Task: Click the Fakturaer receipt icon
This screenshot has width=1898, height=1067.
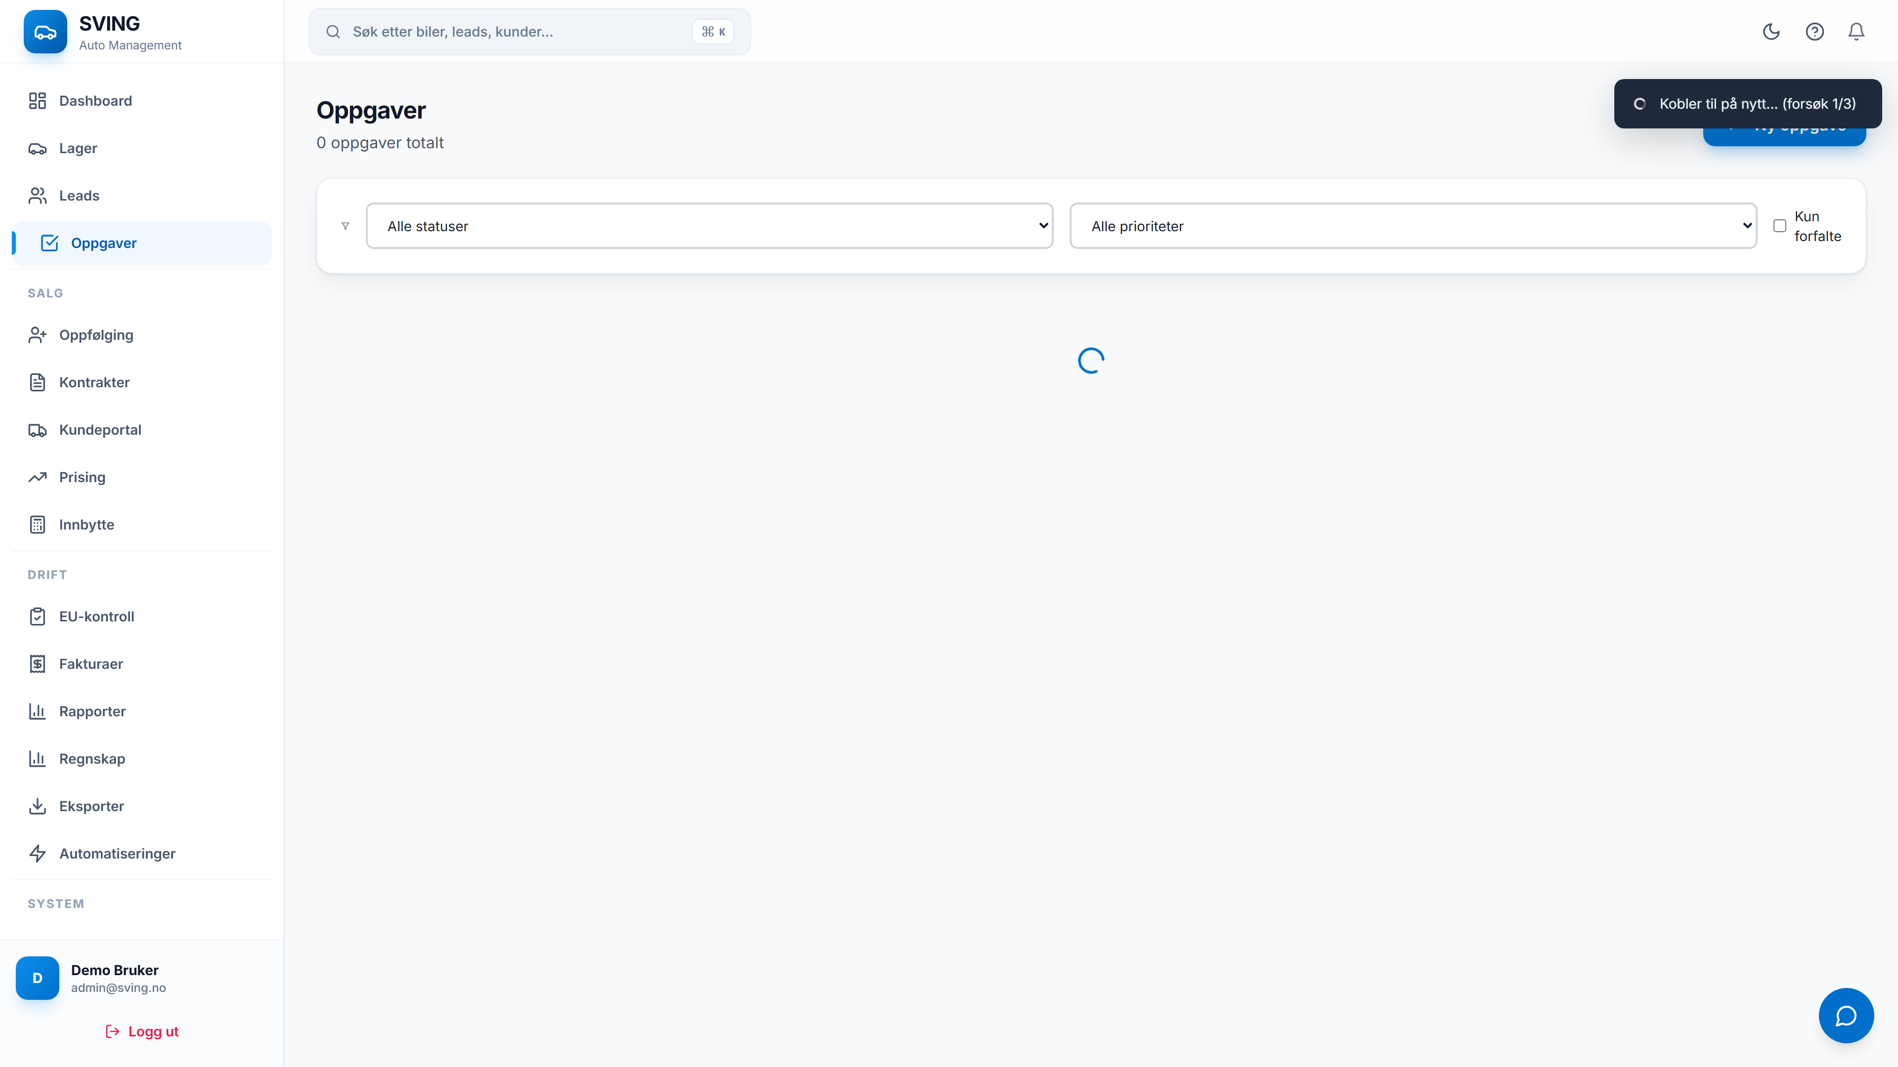Action: 38,664
